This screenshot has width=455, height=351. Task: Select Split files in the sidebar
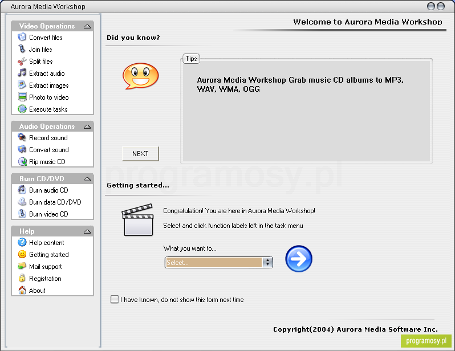point(41,61)
